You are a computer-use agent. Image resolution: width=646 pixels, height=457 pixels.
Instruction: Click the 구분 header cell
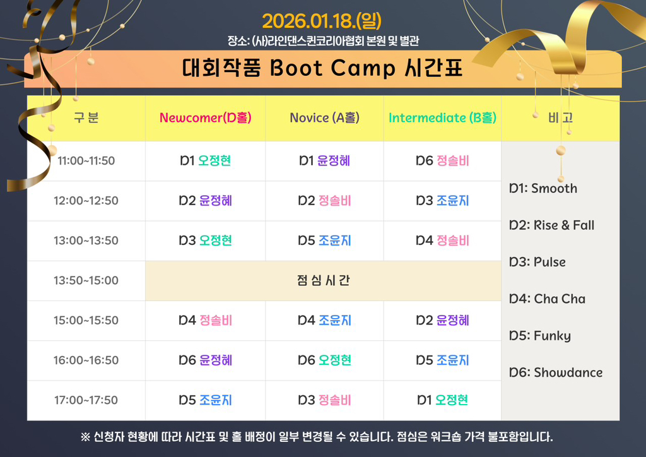pos(86,118)
